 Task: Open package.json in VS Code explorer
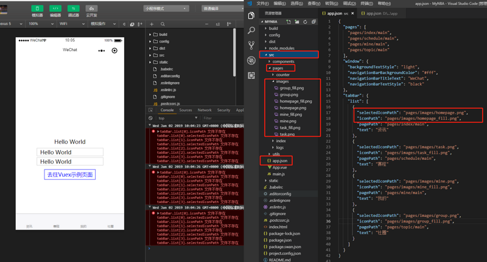[280, 240]
